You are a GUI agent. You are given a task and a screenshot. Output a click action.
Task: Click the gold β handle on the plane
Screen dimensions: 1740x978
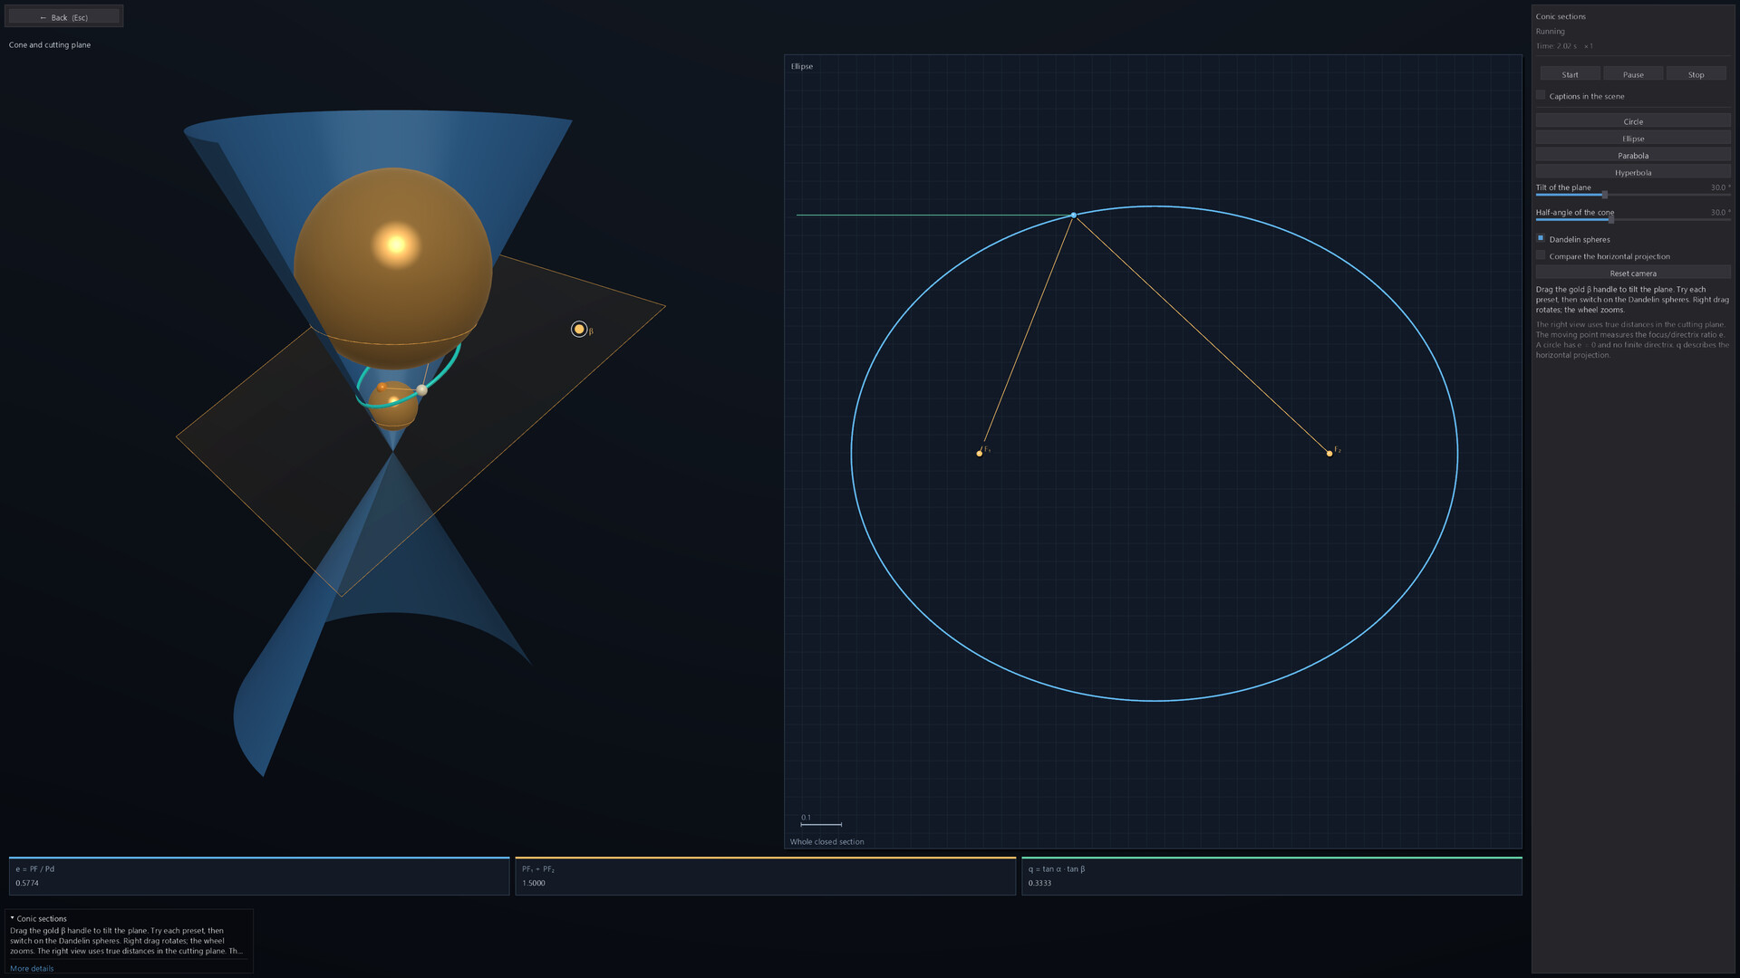click(579, 329)
